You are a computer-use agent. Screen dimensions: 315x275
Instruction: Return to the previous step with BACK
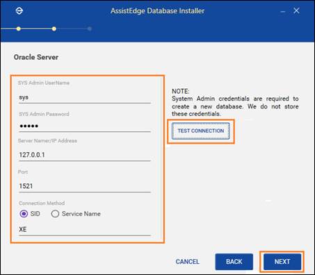pos(234,262)
